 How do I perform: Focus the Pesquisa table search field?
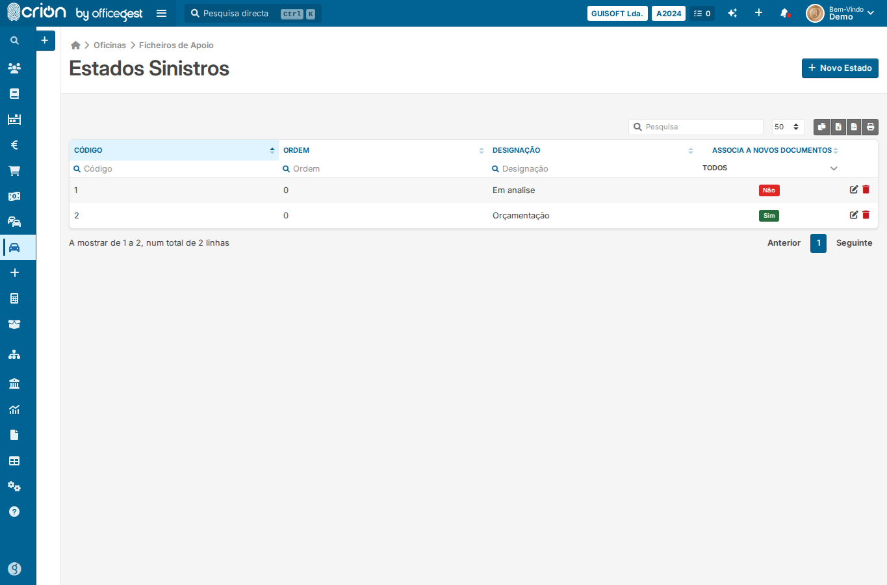[696, 127]
